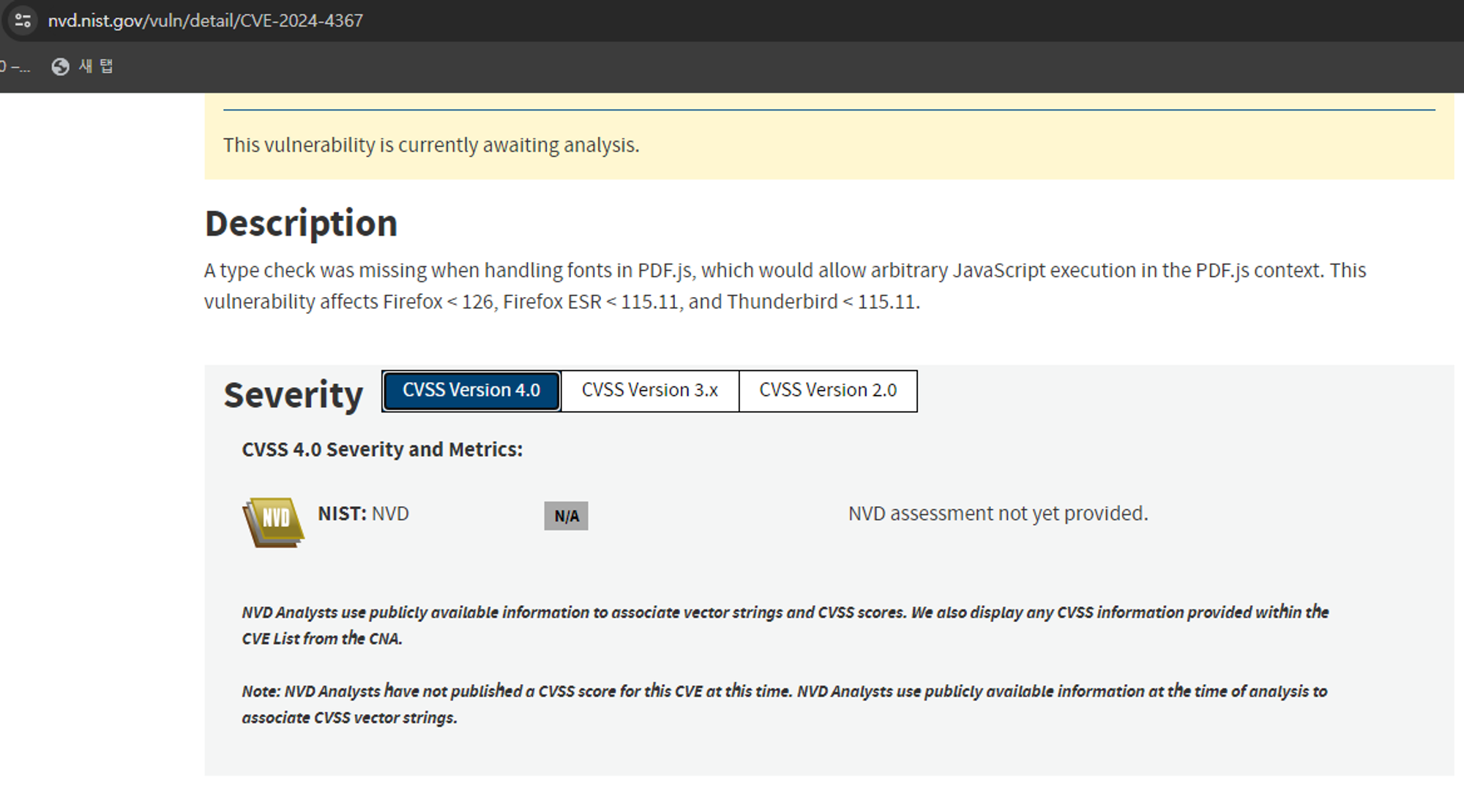
Task: Open the 새 탭 bookmark label
Action: coord(96,67)
